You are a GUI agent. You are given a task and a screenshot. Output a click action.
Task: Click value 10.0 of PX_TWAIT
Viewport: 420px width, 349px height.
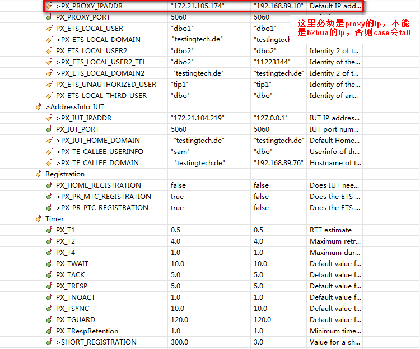click(178, 264)
